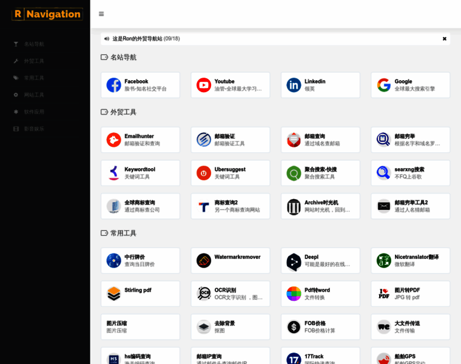Click the 大文件传送 WeTransfer icon
This screenshot has height=364, width=461.
tap(384, 327)
